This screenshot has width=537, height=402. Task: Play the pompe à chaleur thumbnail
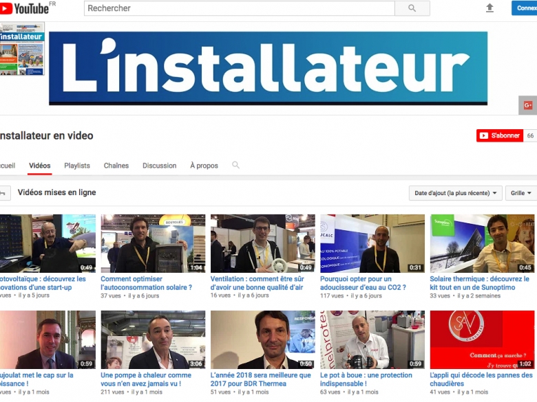tap(153, 339)
